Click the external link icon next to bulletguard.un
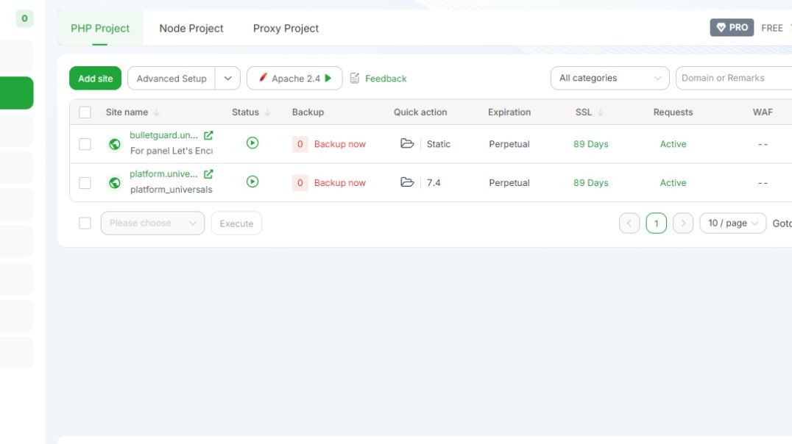 208,135
